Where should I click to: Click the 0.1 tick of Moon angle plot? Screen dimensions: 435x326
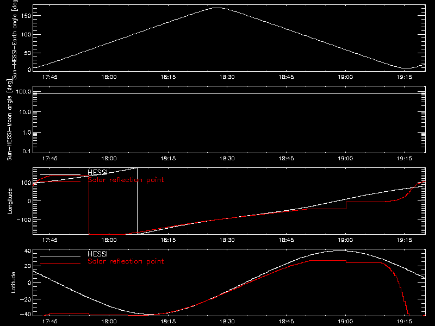tap(27, 151)
